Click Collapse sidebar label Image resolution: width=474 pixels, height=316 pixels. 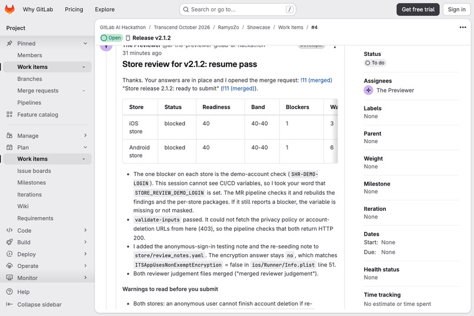pos(39,304)
